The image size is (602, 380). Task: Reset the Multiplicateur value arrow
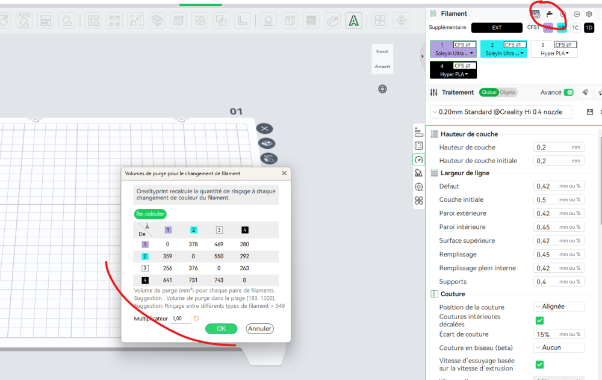(196, 319)
